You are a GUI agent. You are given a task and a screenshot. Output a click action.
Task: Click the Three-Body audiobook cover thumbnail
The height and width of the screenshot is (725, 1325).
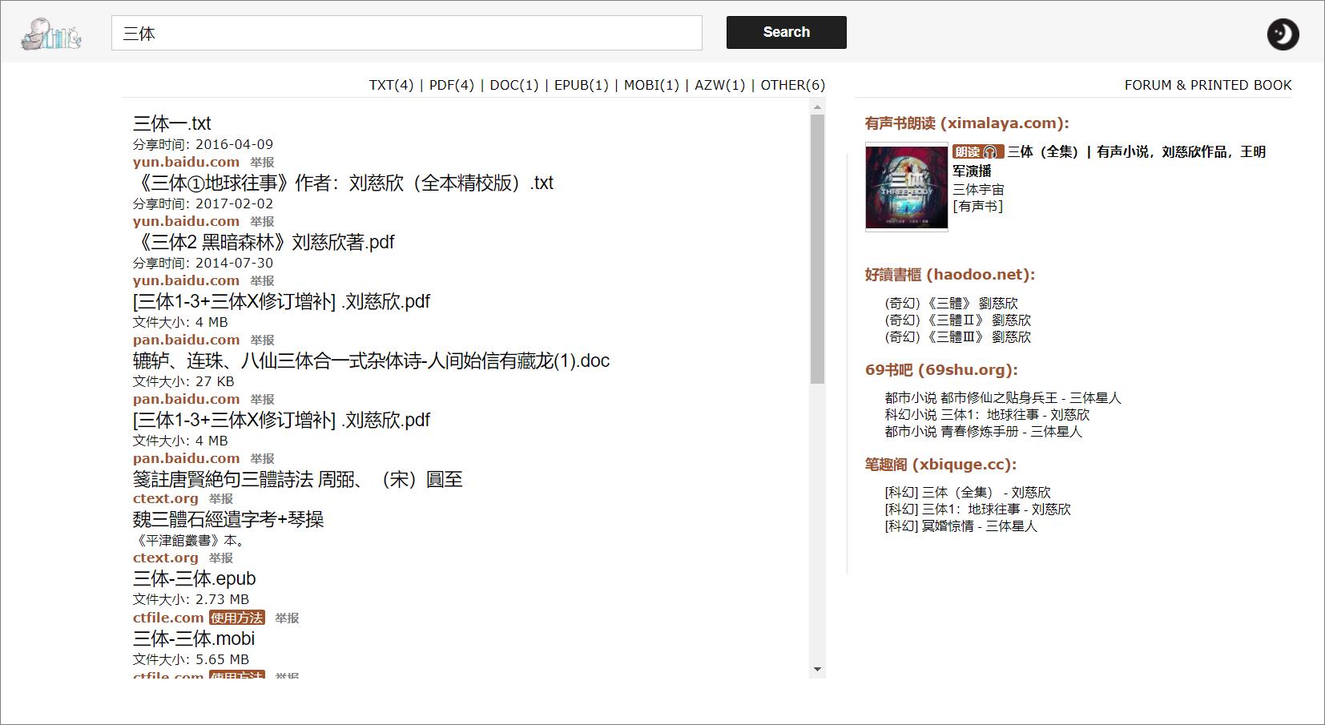click(x=905, y=187)
